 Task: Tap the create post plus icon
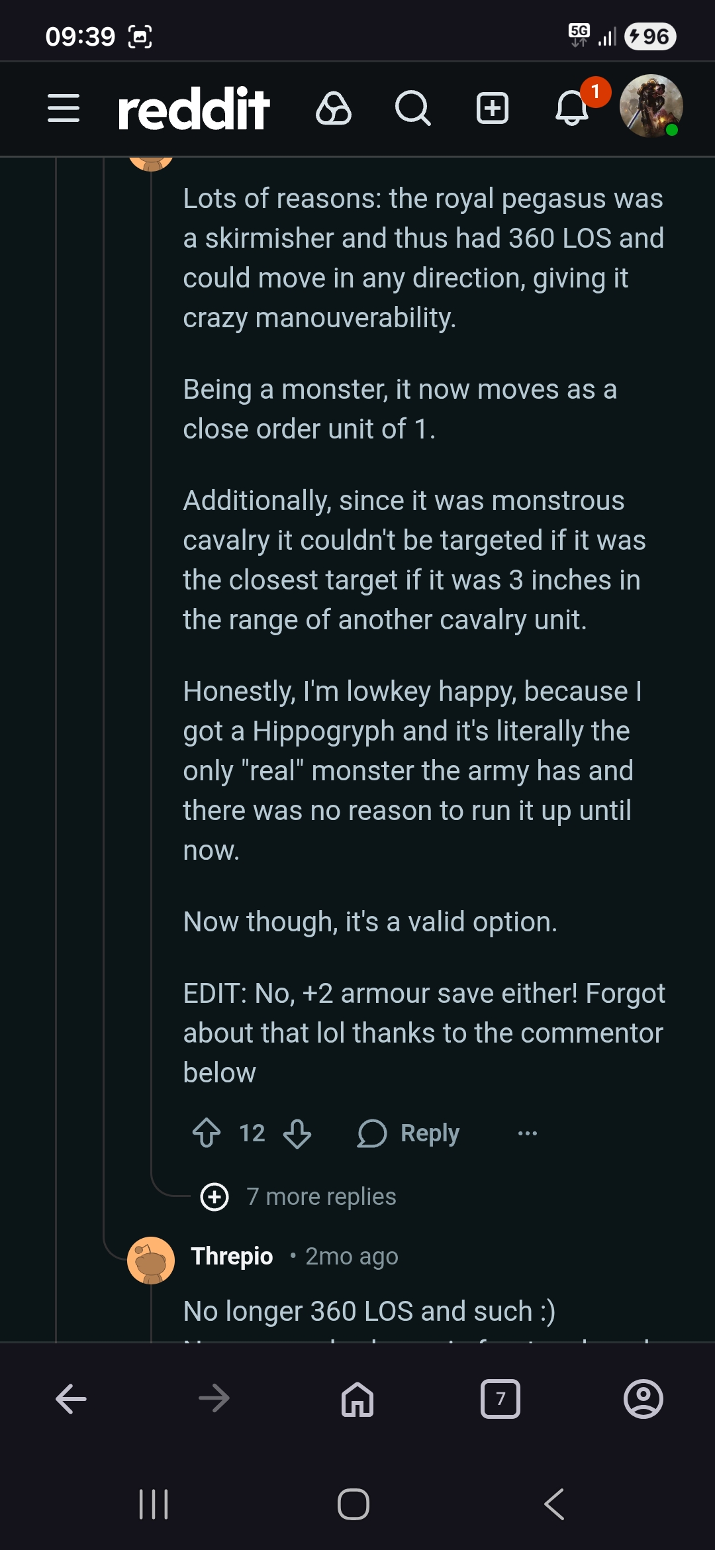point(493,108)
